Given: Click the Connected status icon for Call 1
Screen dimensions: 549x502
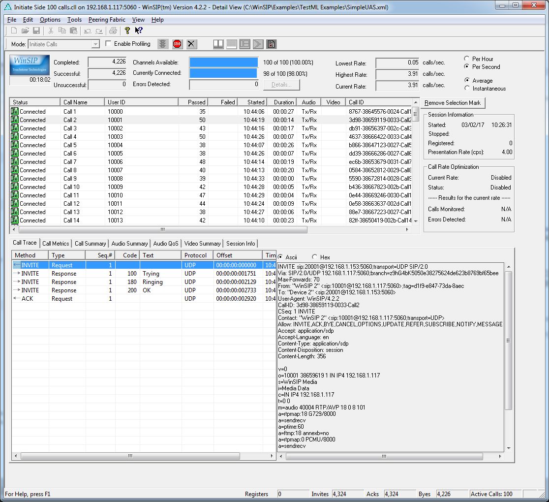Looking at the screenshot, I should [x=15, y=111].
